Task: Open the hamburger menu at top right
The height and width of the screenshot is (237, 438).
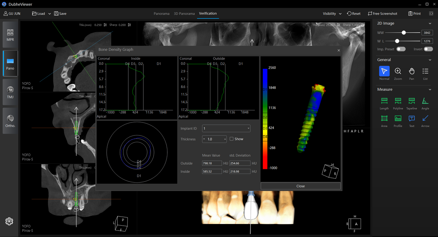Action: [431, 14]
